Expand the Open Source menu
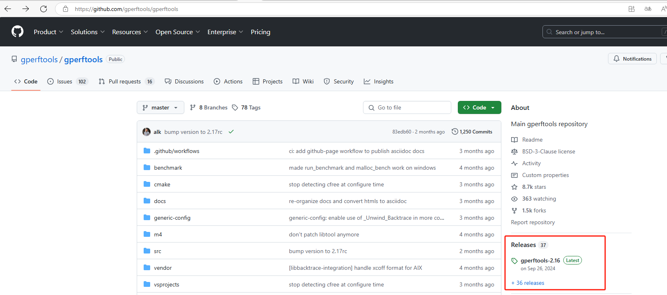The image size is (667, 295). pyautogui.click(x=178, y=32)
